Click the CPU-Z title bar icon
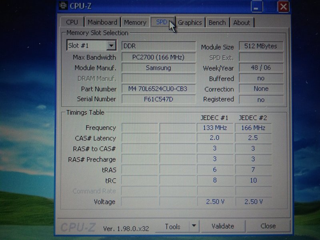The height and width of the screenshot is (240, 320). coord(63,6)
